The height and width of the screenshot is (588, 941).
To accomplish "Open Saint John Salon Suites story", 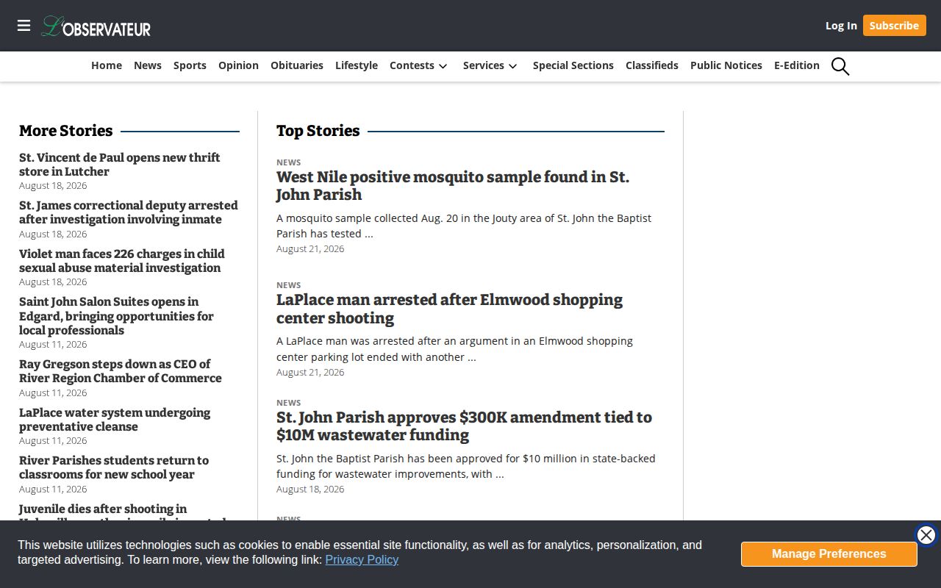I will coord(116,316).
